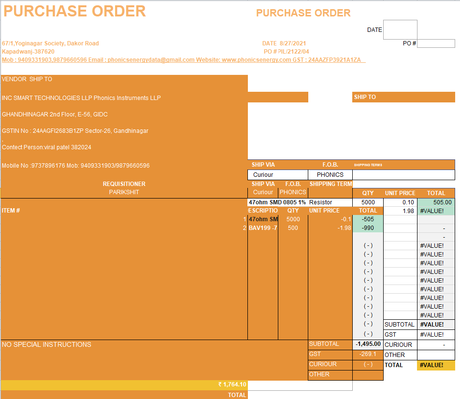Select the white CURIOUR label cell
The height and width of the screenshot is (399, 460).
tap(400, 345)
